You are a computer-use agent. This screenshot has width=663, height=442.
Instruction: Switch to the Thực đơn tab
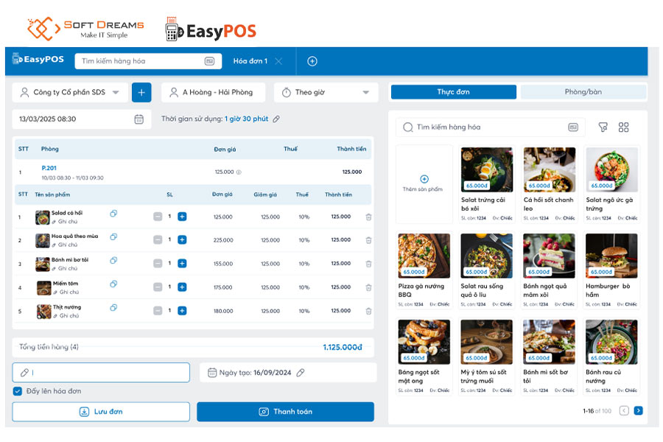(x=454, y=92)
